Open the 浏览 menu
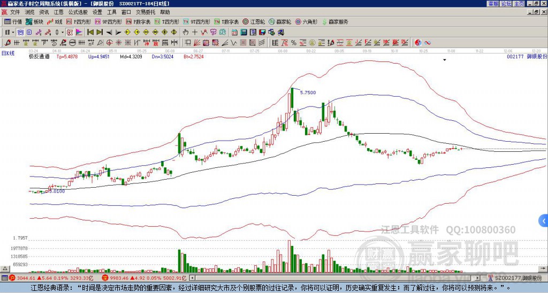 [30, 12]
